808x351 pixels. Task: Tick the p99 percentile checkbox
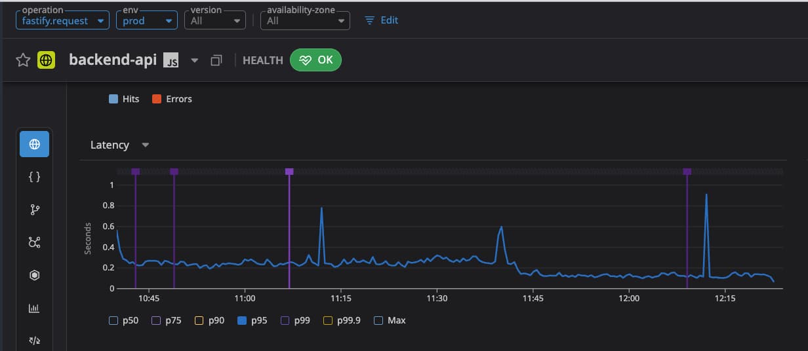tap(285, 321)
